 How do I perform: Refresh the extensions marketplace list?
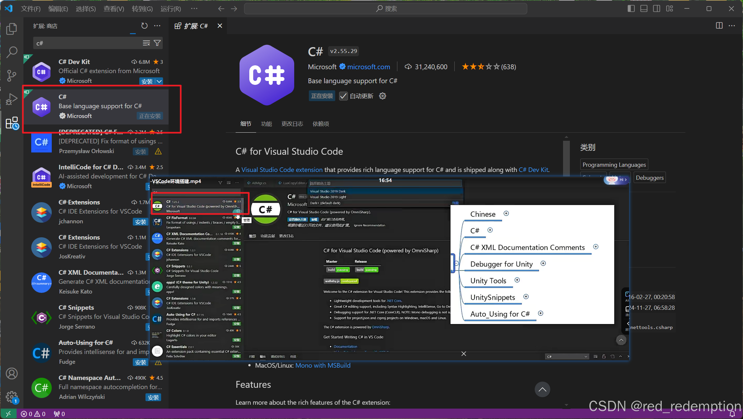pyautogui.click(x=144, y=26)
